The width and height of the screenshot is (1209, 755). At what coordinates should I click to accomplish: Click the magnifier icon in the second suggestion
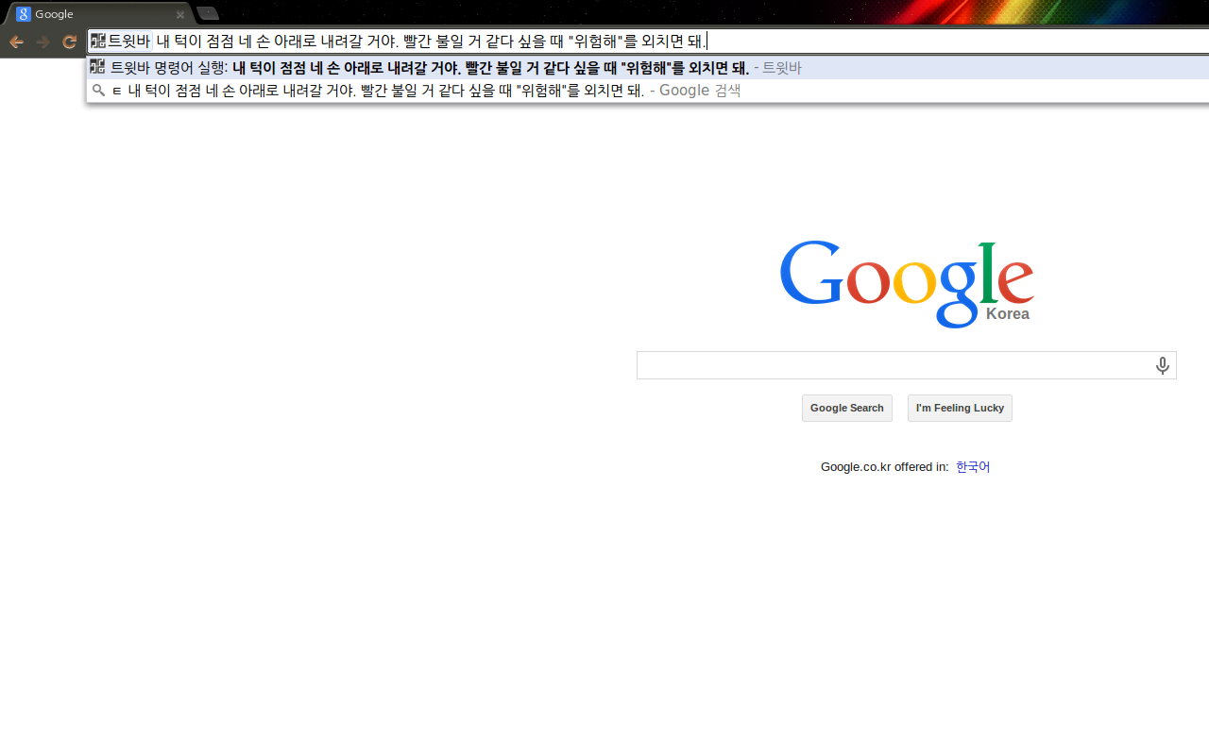[97, 91]
